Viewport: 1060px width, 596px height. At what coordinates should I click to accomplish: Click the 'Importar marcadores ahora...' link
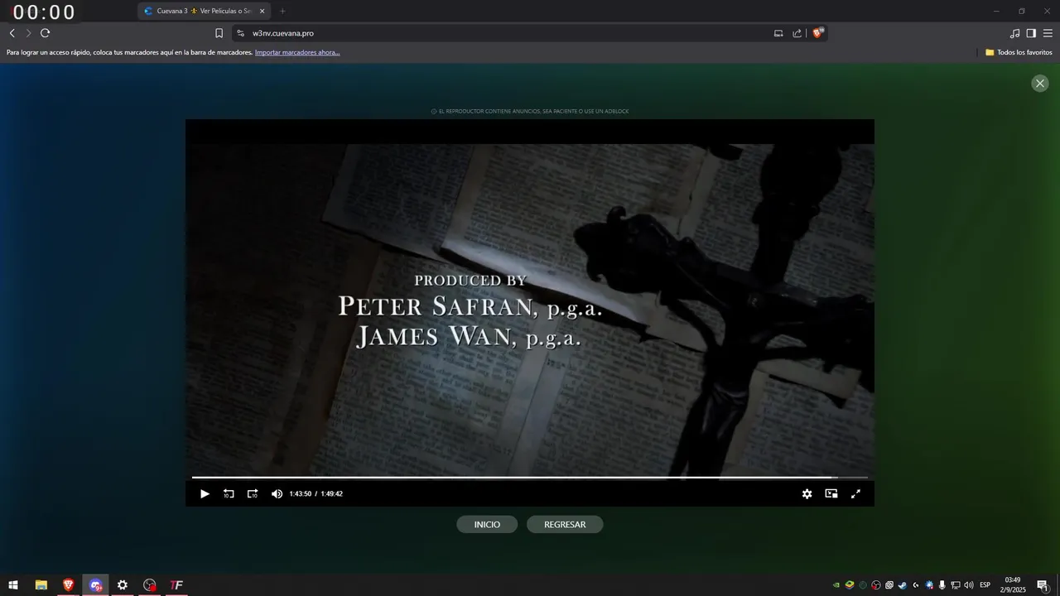(297, 52)
